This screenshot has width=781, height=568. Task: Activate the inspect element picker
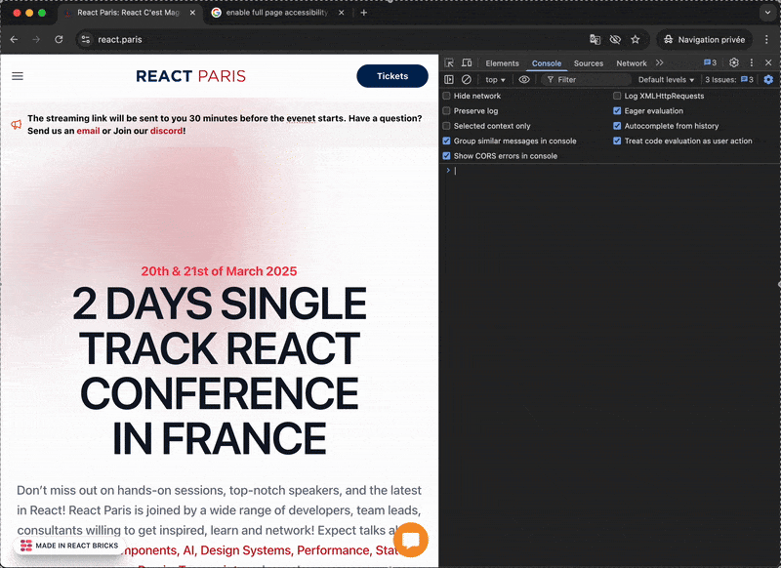click(x=449, y=62)
